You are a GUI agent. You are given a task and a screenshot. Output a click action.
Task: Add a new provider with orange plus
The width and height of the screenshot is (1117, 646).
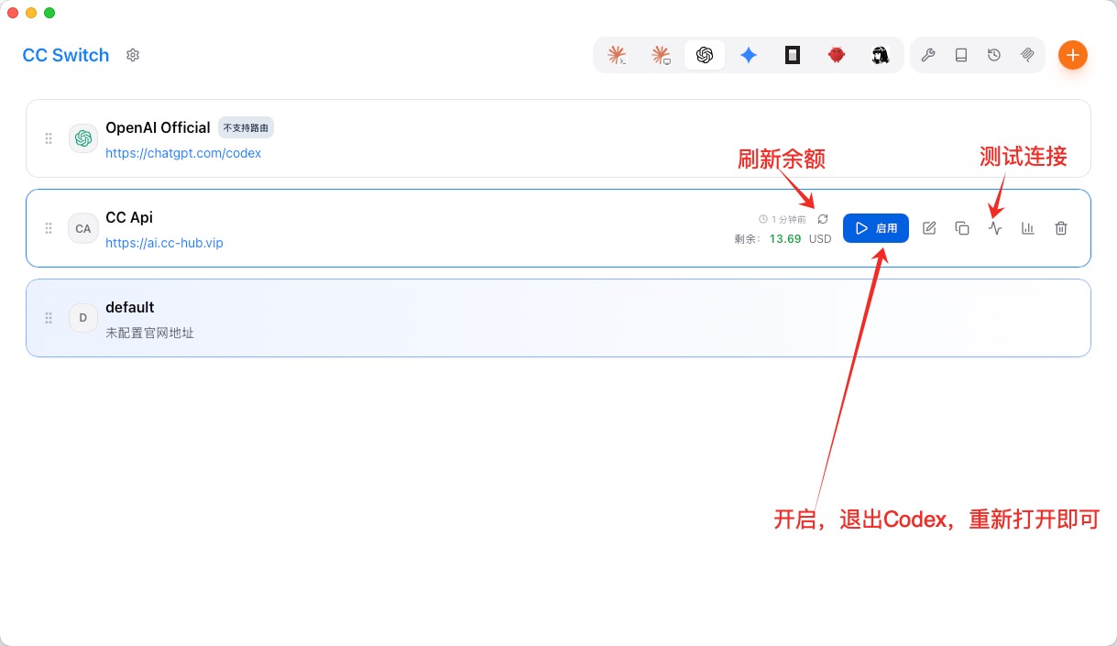[1073, 55]
